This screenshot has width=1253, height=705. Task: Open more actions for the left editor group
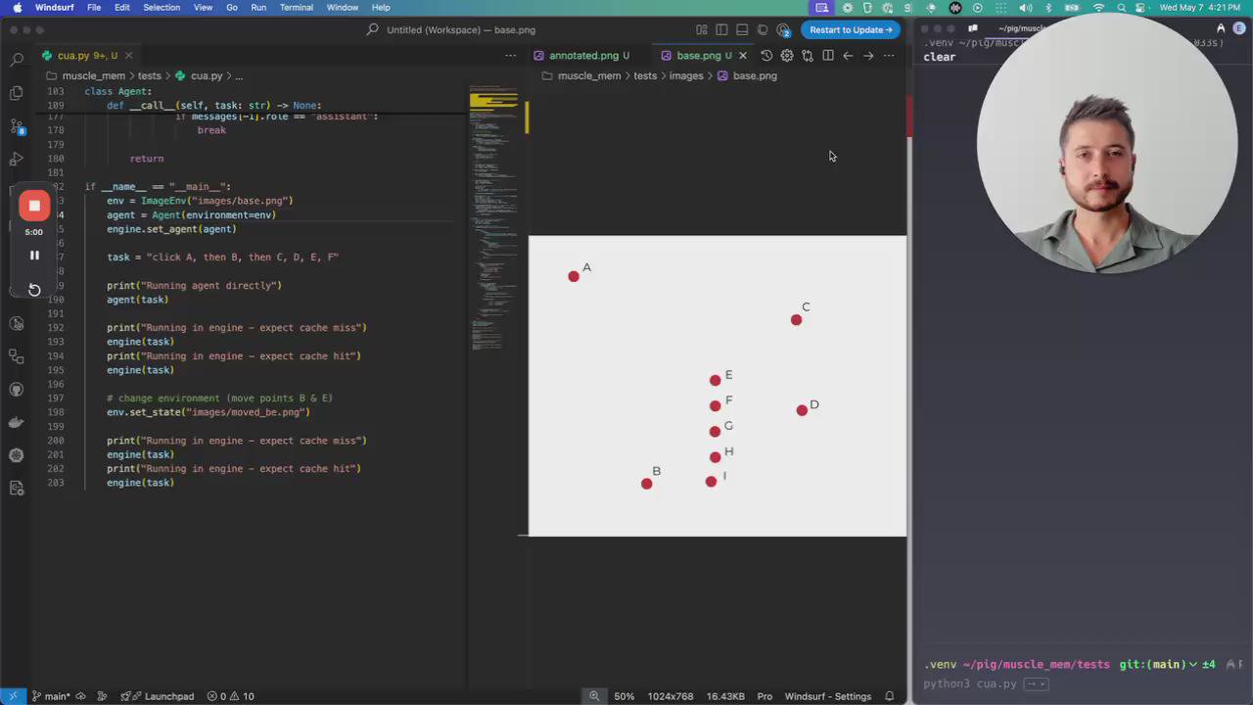pyautogui.click(x=510, y=56)
